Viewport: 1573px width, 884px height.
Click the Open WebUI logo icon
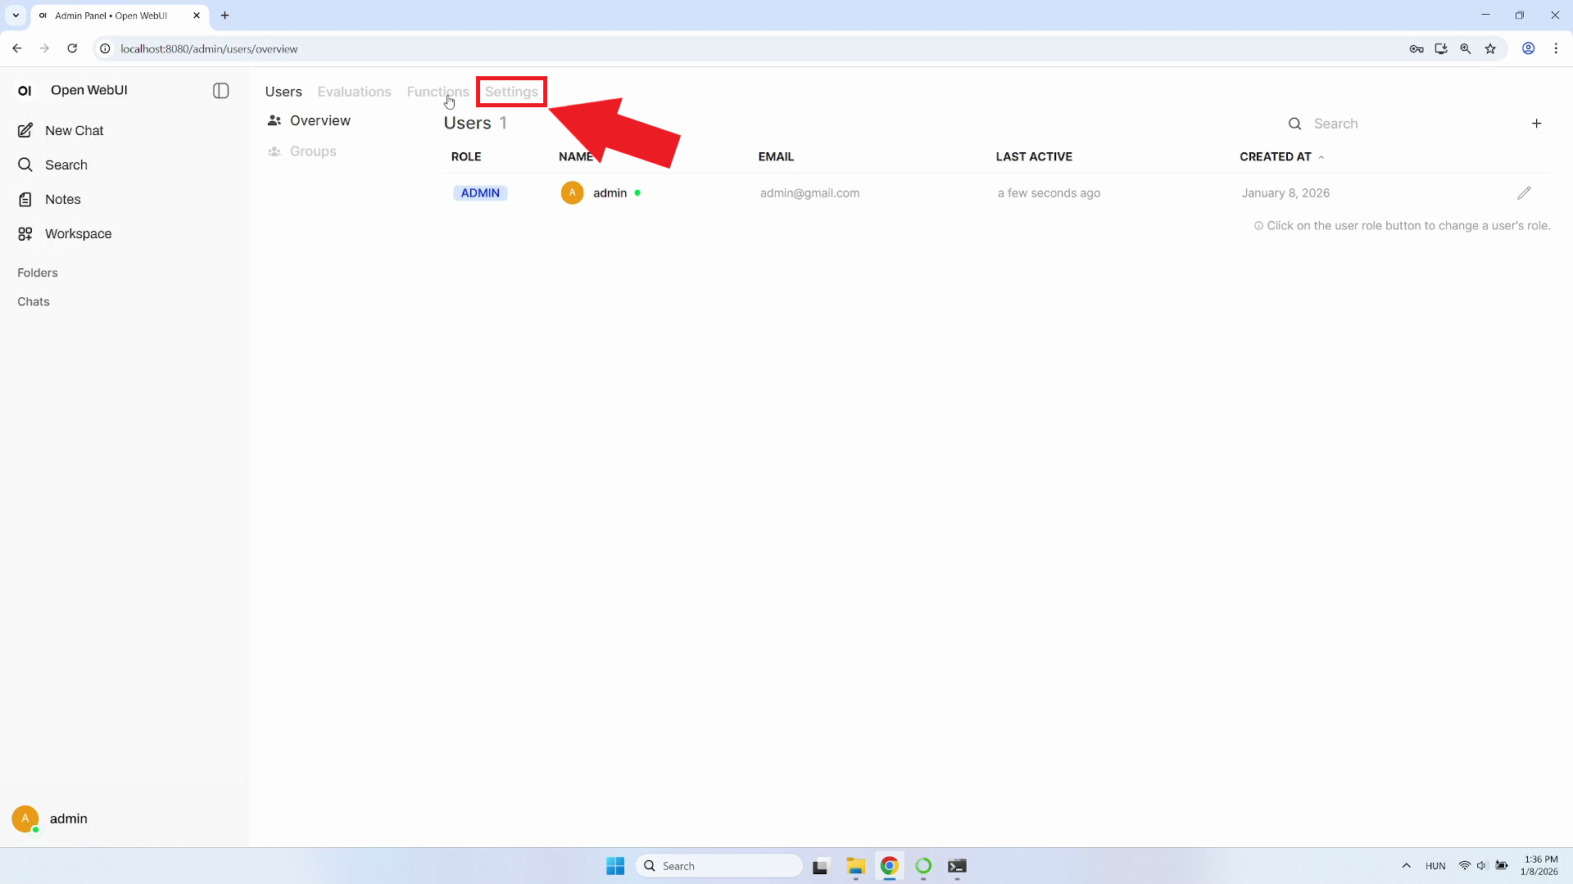pos(25,91)
